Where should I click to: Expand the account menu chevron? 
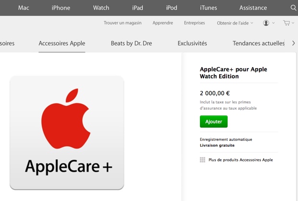click(273, 23)
